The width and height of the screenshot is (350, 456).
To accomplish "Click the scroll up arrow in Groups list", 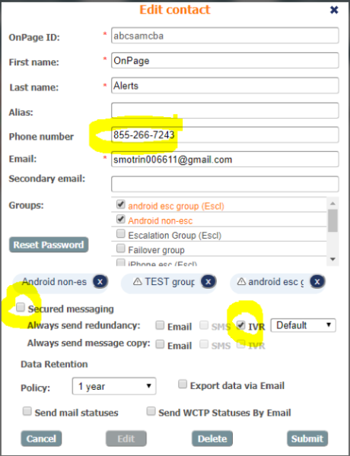I will pos(332,203).
